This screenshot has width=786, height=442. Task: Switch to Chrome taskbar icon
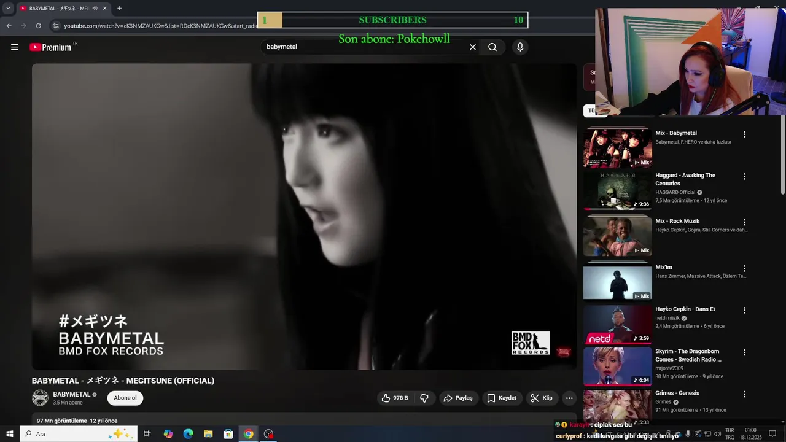point(248,434)
